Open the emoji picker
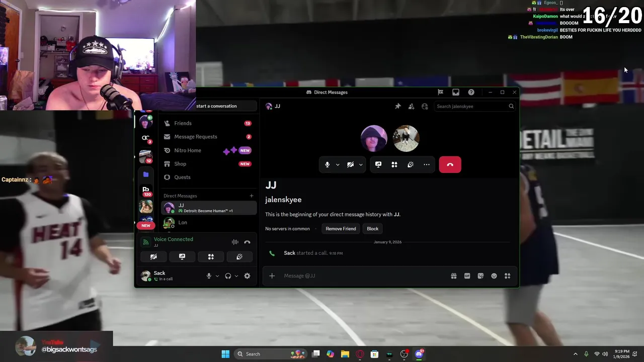The image size is (644, 362). coord(494,276)
